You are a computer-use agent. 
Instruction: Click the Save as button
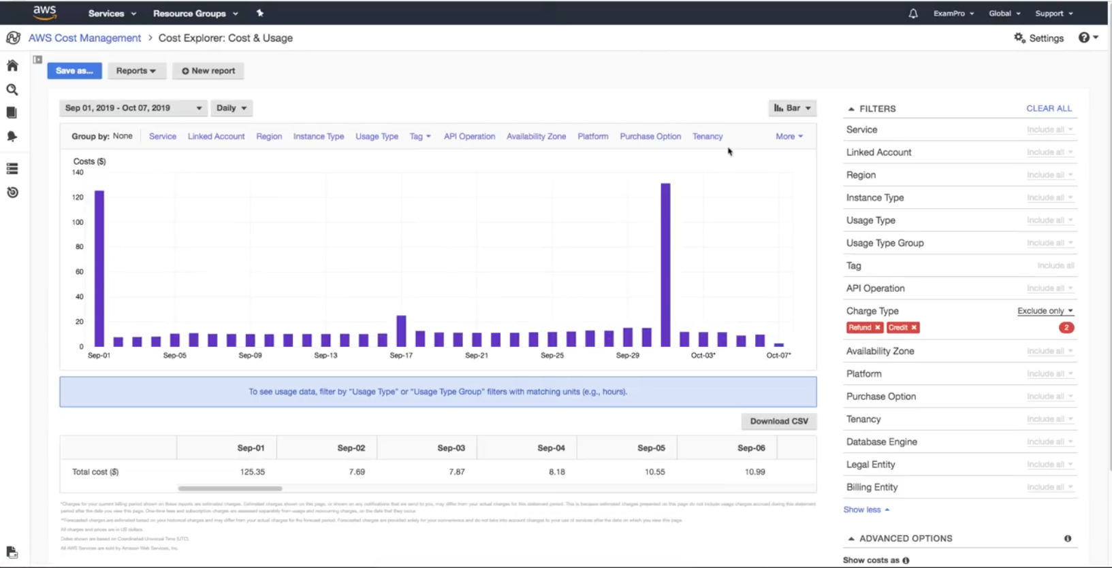[x=74, y=71]
